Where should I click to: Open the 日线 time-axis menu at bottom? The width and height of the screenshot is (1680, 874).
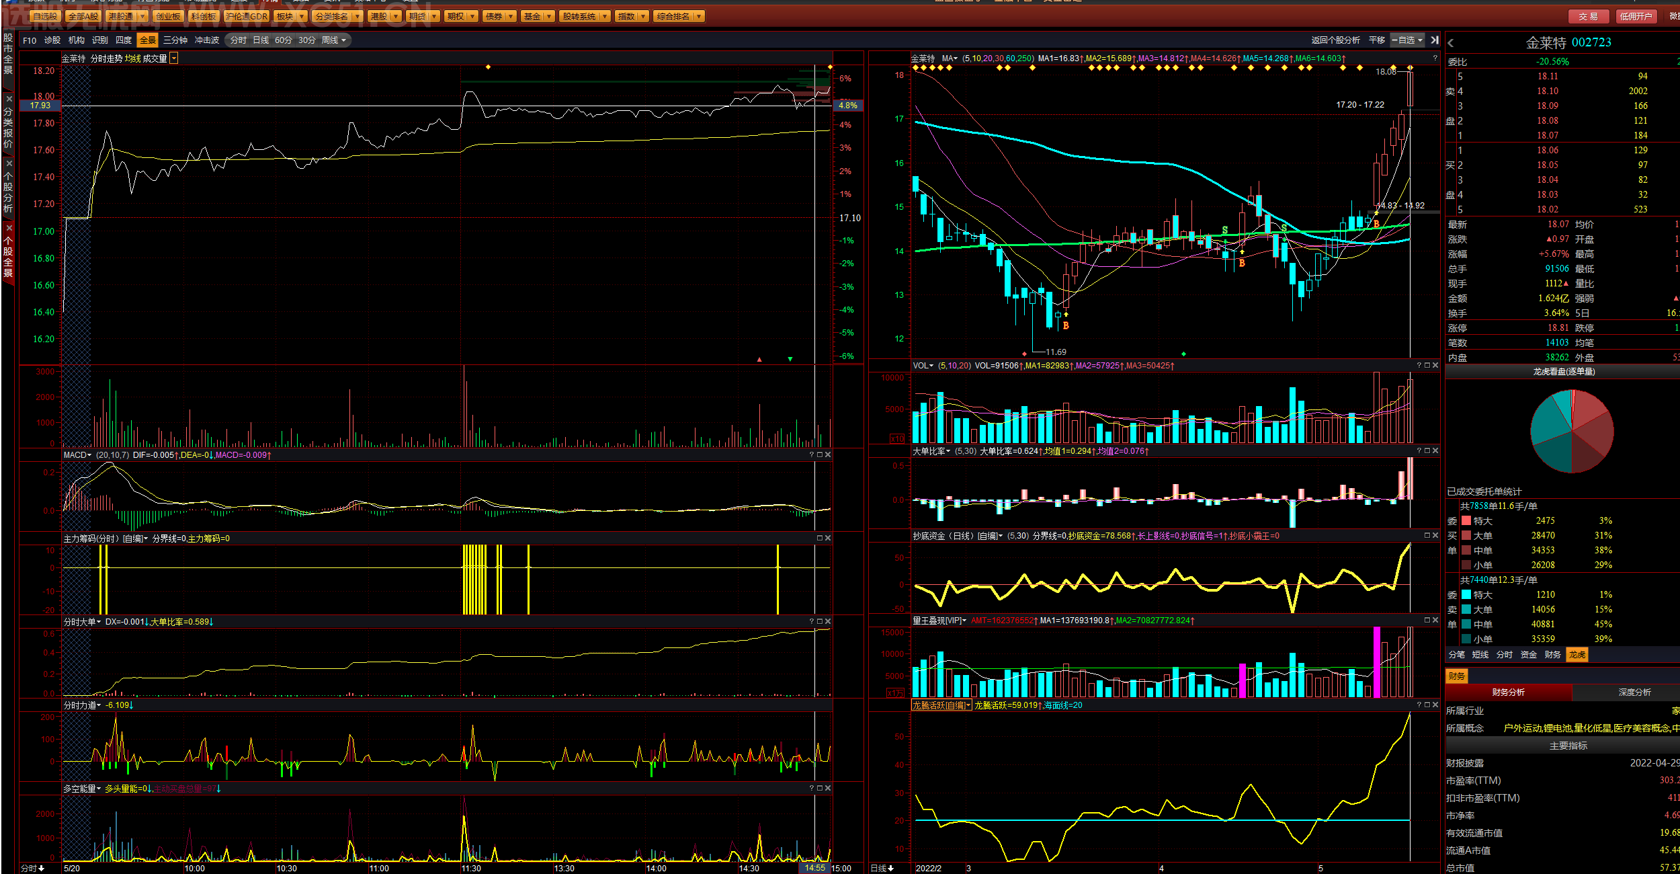tap(882, 869)
